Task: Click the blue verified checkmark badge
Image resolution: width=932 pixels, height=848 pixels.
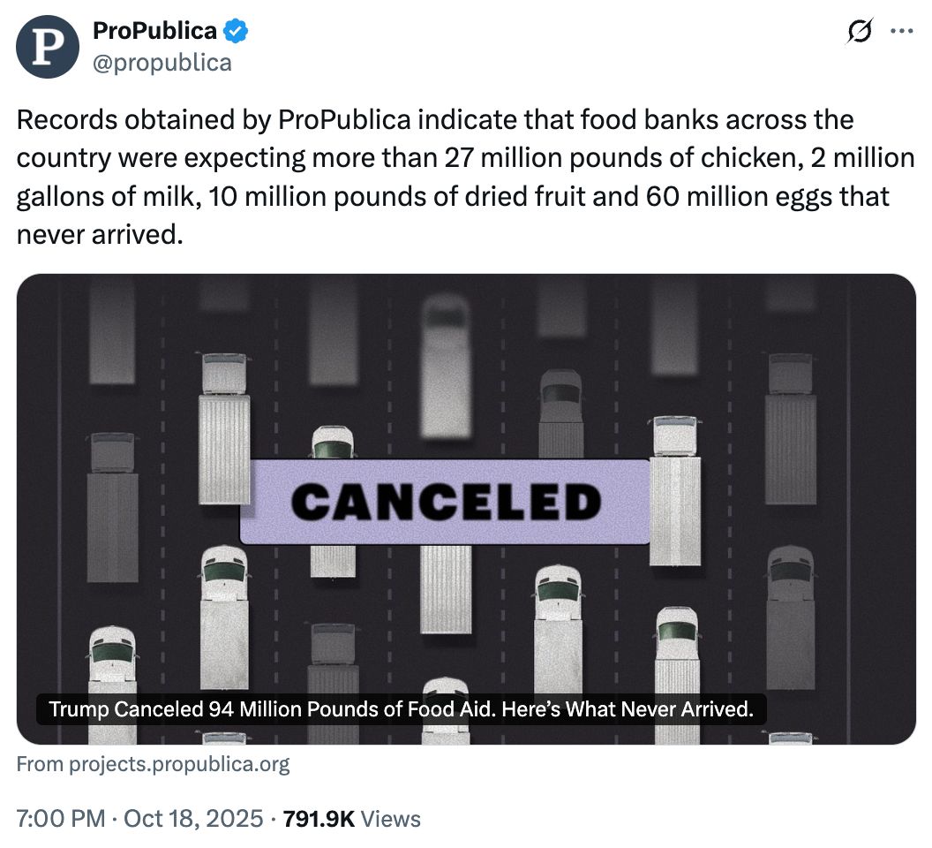Action: pyautogui.click(x=235, y=32)
